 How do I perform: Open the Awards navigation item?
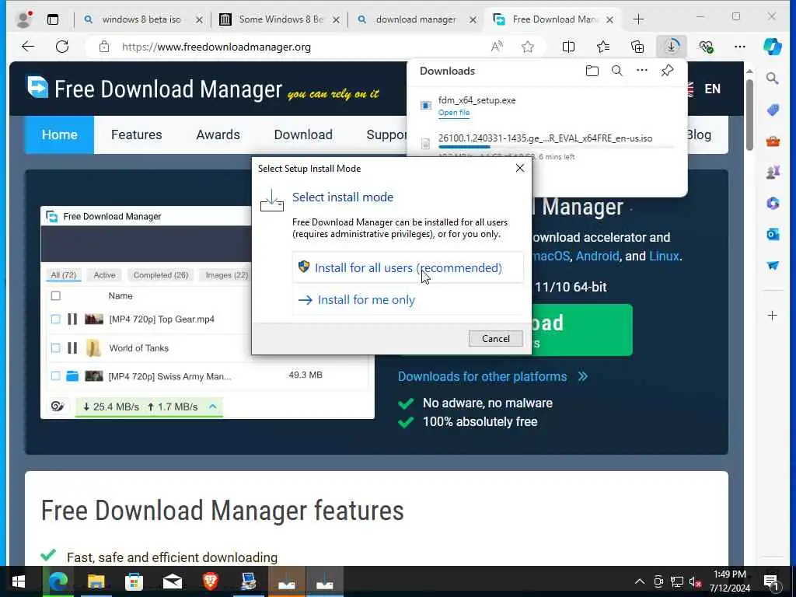(218, 134)
